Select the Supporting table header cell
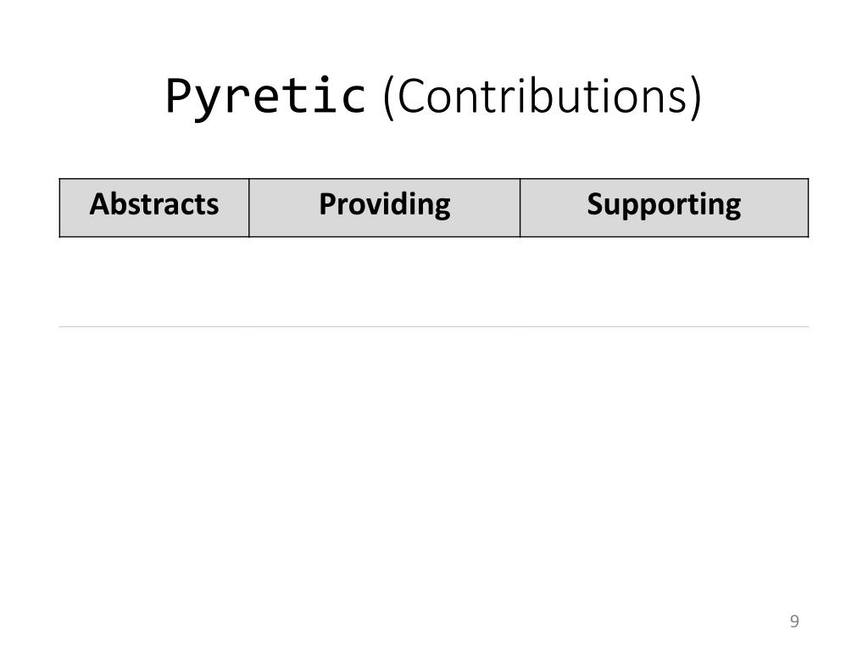Image resolution: width=868 pixels, height=651 pixels. click(x=665, y=208)
